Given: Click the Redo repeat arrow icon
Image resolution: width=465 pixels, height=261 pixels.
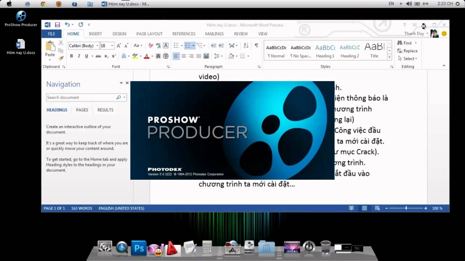Looking at the screenshot, I should 81,25.
